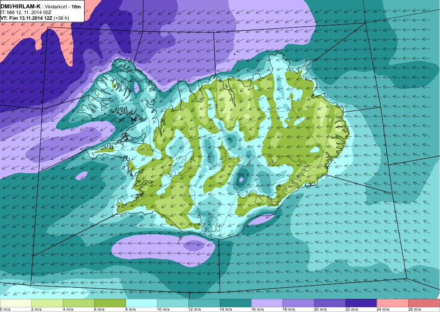Viewport: 440px width, 312px height.
Task: Click the medium purple 18–20 m/s legend swatch
Action: 298,303
